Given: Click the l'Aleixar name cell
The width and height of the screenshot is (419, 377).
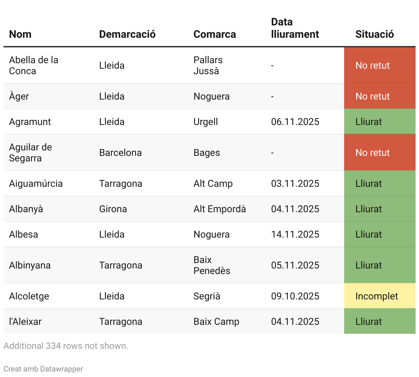Looking at the screenshot, I should click(25, 322).
